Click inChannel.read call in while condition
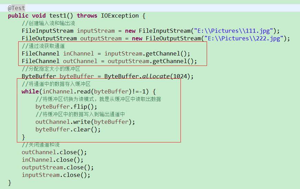The width and height of the screenshot is (300, 189). click(x=87, y=91)
